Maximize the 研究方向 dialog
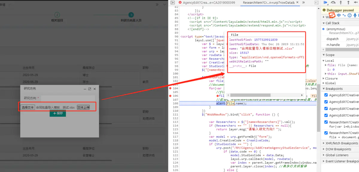This screenshot has width=359, height=172. (90, 89)
